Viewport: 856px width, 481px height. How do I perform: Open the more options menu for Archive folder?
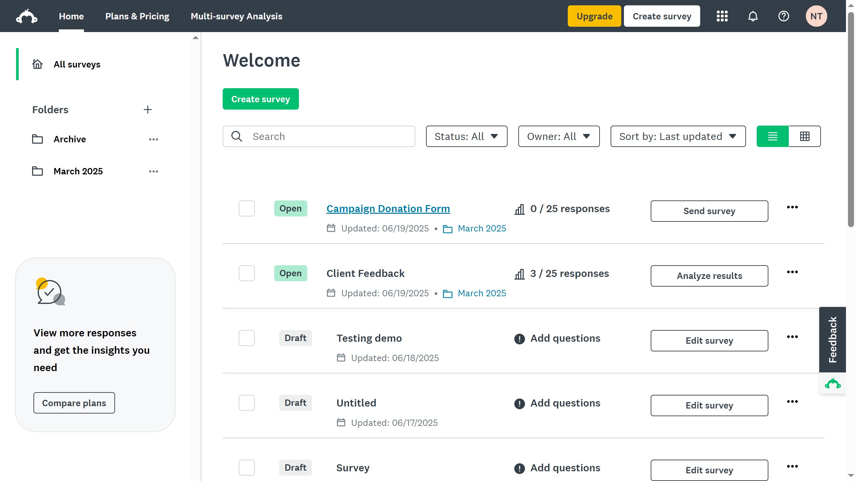153,139
